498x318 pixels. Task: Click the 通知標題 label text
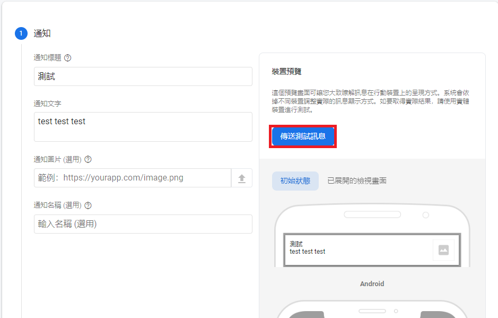[x=47, y=57]
